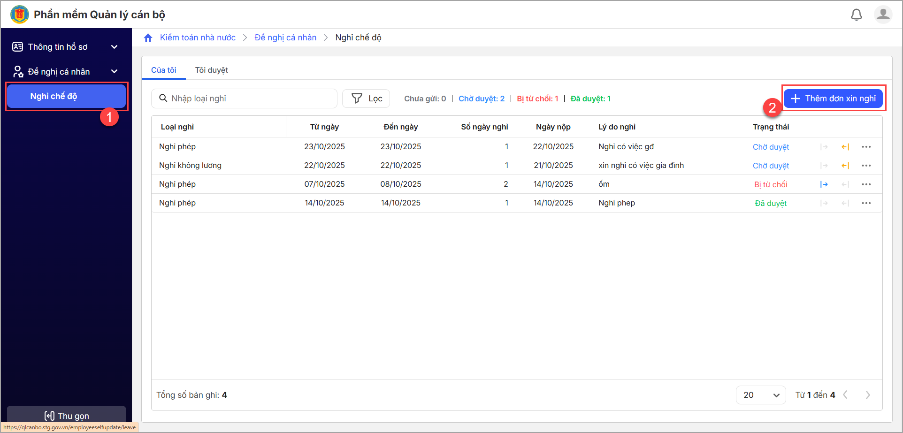Click Thêm đơn xin nghỉ button

[x=833, y=99]
